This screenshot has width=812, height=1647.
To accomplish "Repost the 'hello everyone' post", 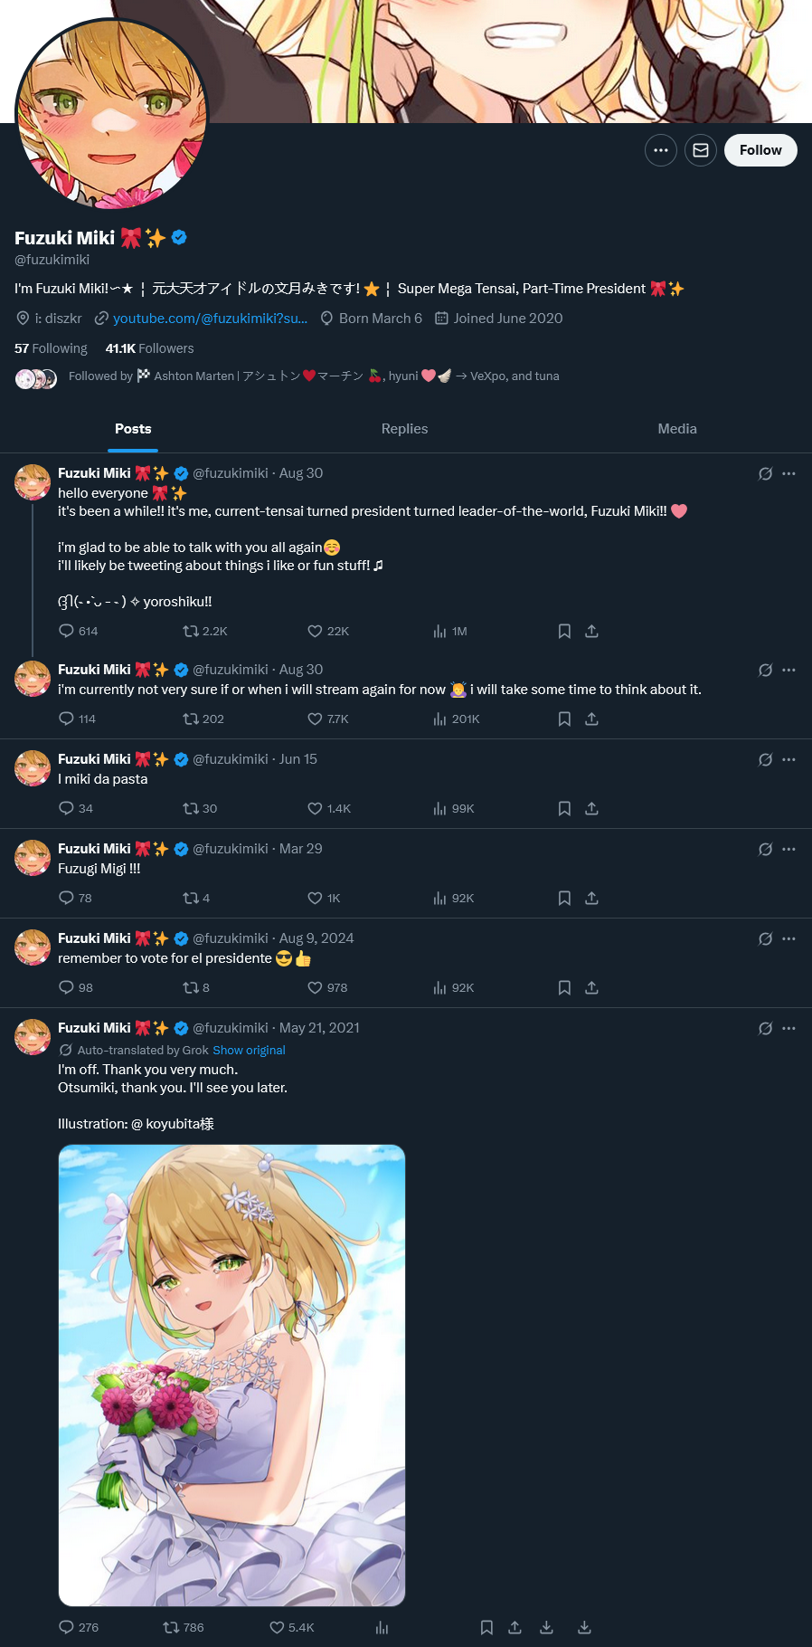I will (x=204, y=631).
